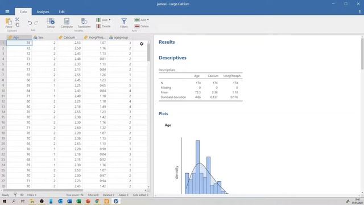Viewport: 364px width, 205px height.
Task: Expand the Add variable dropdown
Action: pos(104,20)
